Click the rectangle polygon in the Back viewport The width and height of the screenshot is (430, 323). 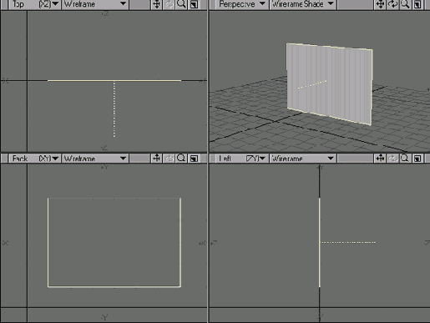114,242
